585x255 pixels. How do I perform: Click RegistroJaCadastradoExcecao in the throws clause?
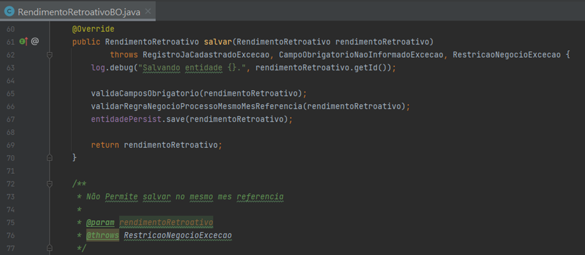[206, 55]
